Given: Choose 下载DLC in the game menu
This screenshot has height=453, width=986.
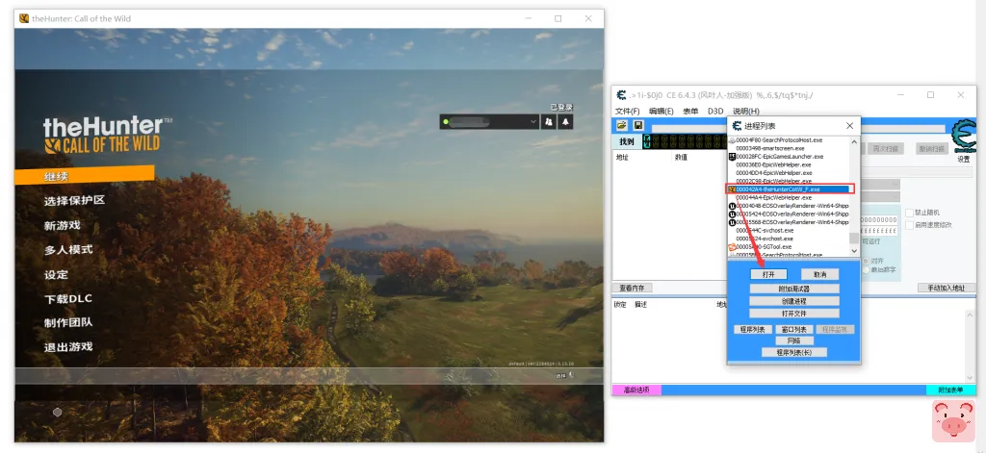Looking at the screenshot, I should 68,299.
